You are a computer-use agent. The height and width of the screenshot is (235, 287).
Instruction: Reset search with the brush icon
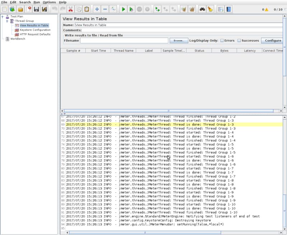(210, 9)
